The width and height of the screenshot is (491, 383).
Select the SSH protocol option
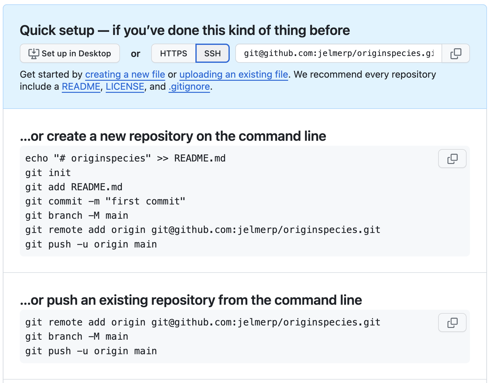[212, 54]
